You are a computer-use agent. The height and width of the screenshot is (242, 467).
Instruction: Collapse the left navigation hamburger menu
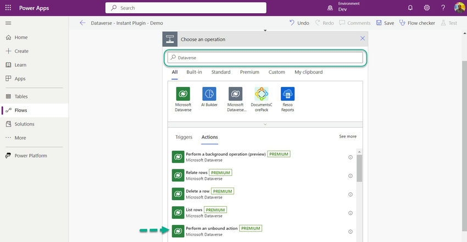click(8, 23)
